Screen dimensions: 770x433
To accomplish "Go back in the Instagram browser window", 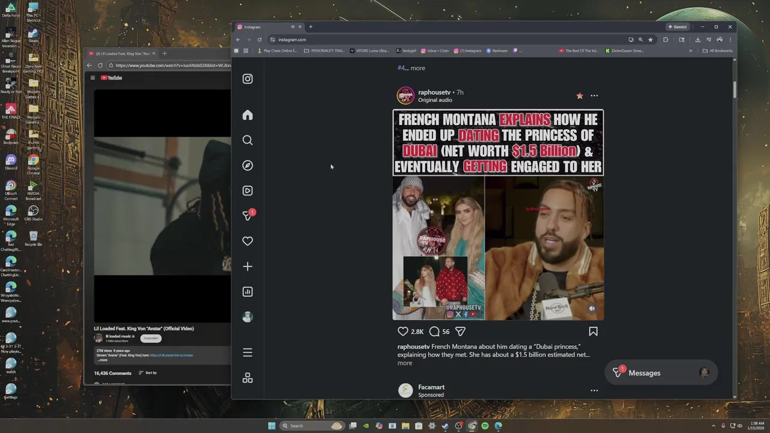I will [x=238, y=40].
